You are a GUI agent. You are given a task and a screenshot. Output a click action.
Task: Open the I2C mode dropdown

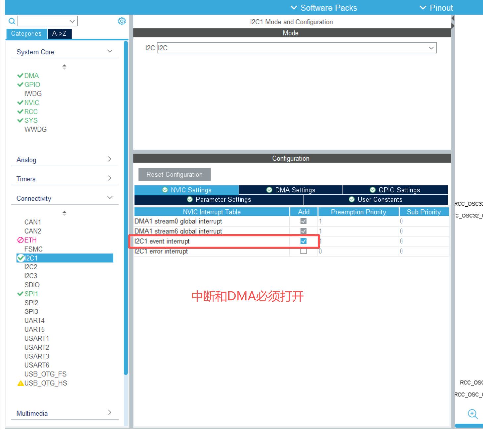(296, 48)
